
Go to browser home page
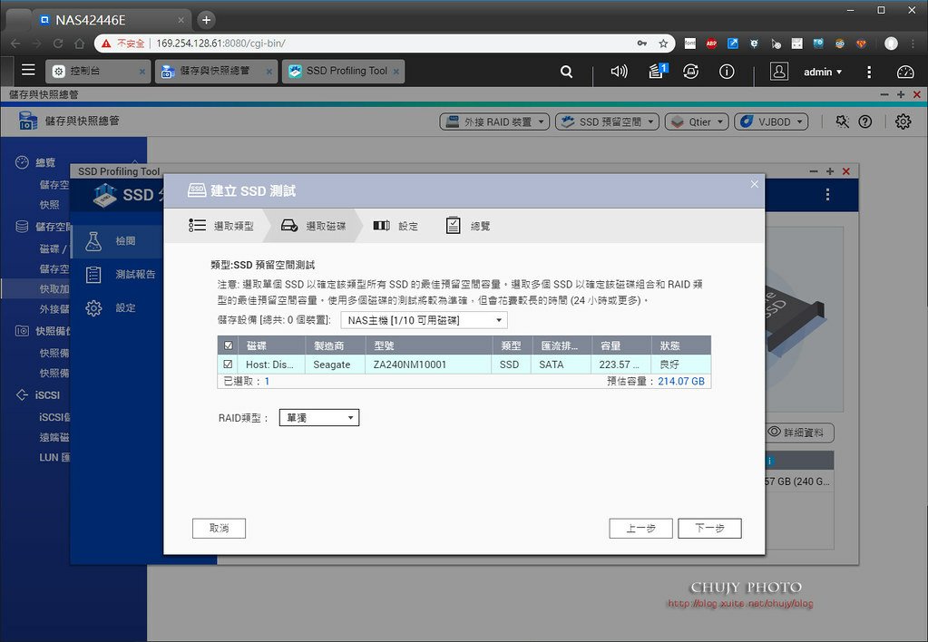79,44
